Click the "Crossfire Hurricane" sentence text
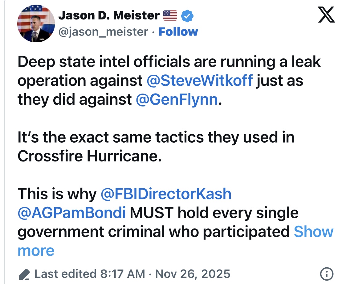This screenshot has height=284, width=342. 89,156
